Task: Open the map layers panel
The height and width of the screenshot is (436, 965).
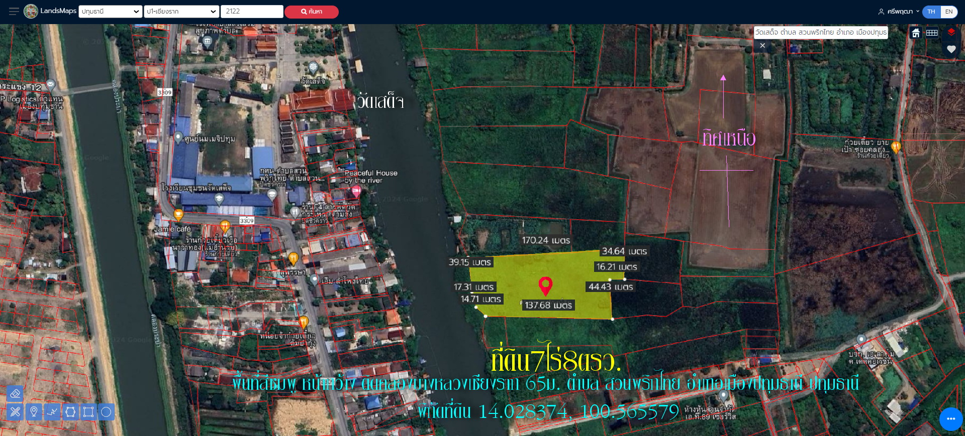Action: point(951,33)
